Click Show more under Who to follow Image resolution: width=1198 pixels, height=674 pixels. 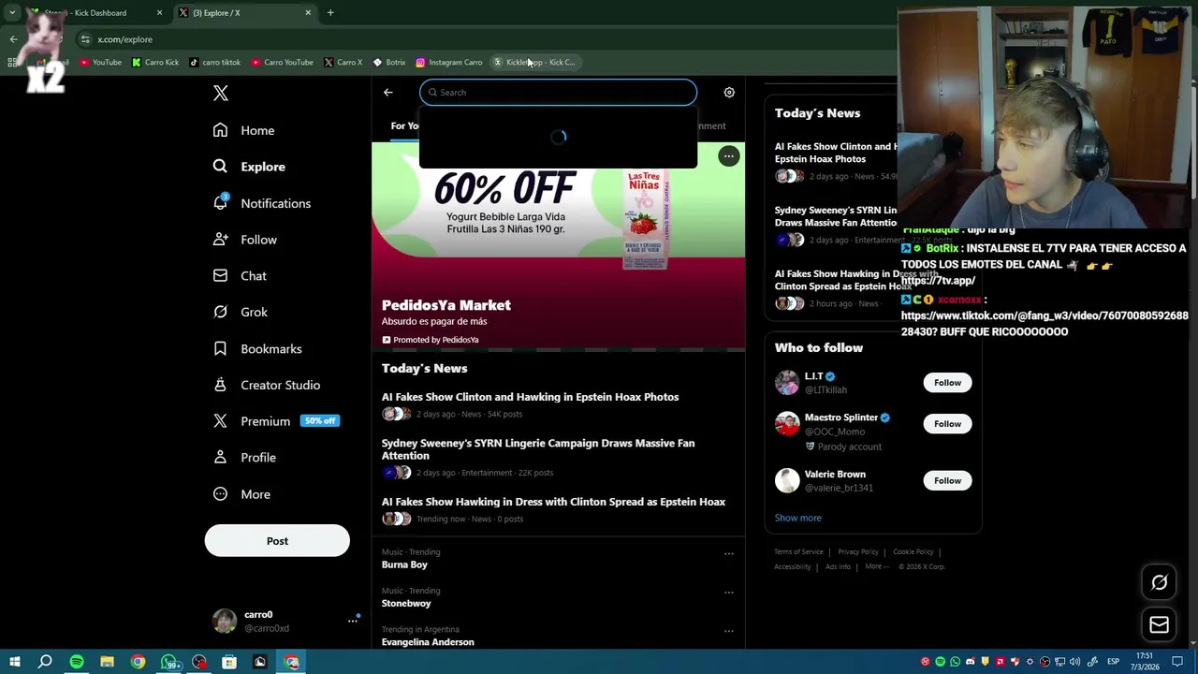[x=797, y=518]
